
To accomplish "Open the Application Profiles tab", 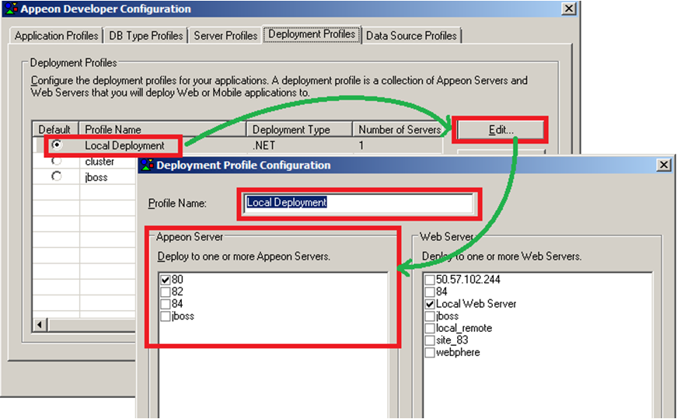I will pyautogui.click(x=56, y=36).
